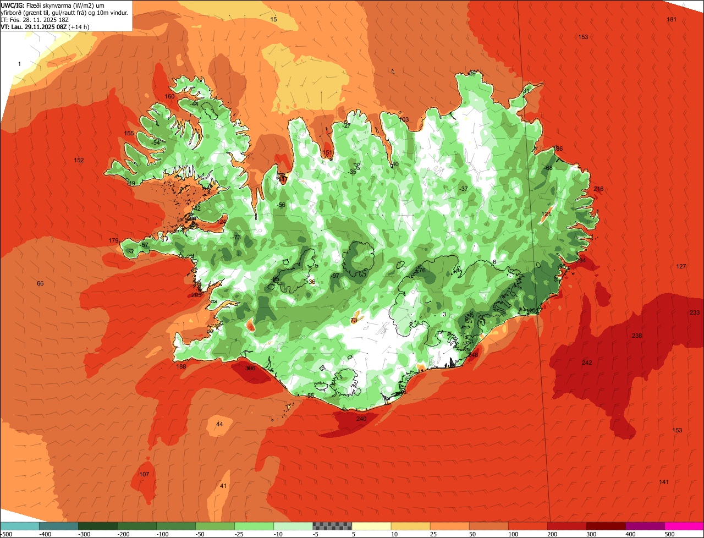Click the -35 value in northern Iceland
This screenshot has width=704, height=538.
[x=353, y=172]
